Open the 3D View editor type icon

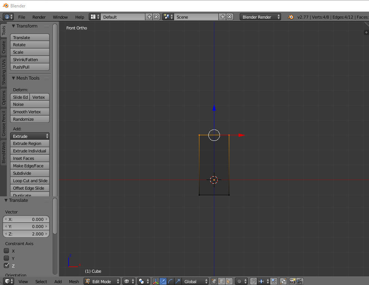pos(9,281)
